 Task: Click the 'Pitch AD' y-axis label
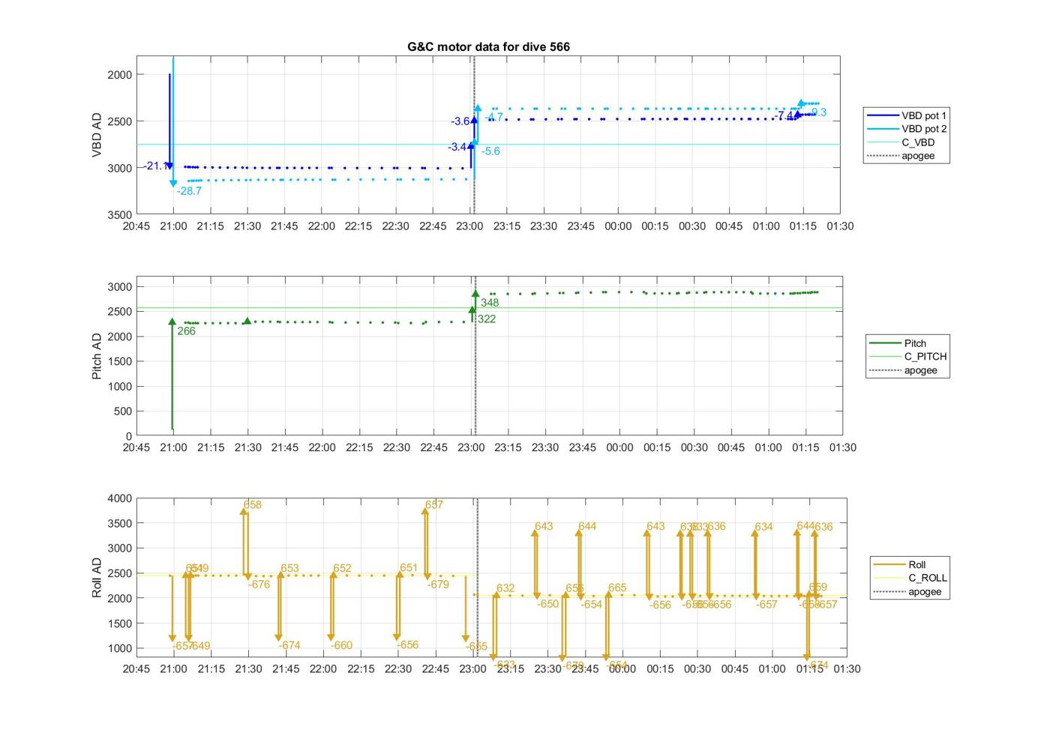pyautogui.click(x=97, y=357)
